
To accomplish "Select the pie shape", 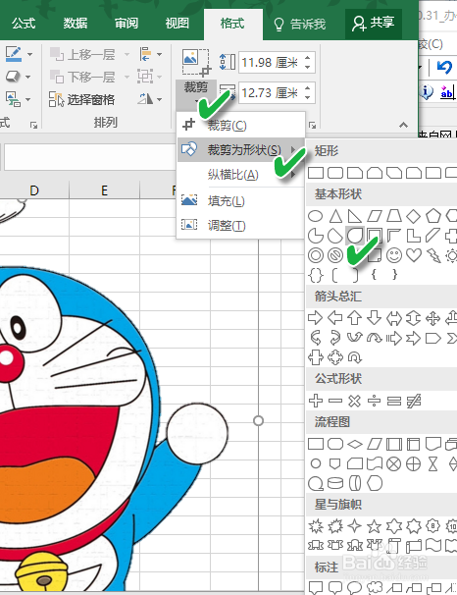I will coord(315,236).
